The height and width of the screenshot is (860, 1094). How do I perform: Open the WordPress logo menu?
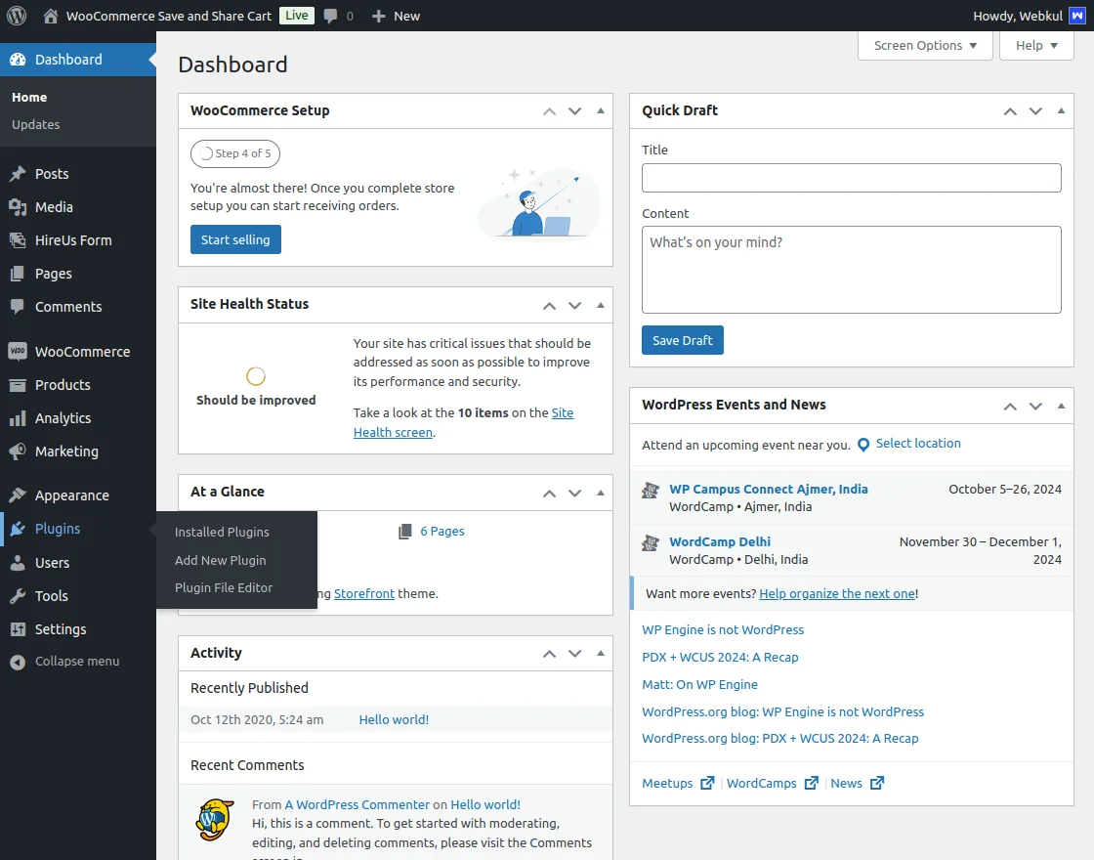pyautogui.click(x=16, y=15)
